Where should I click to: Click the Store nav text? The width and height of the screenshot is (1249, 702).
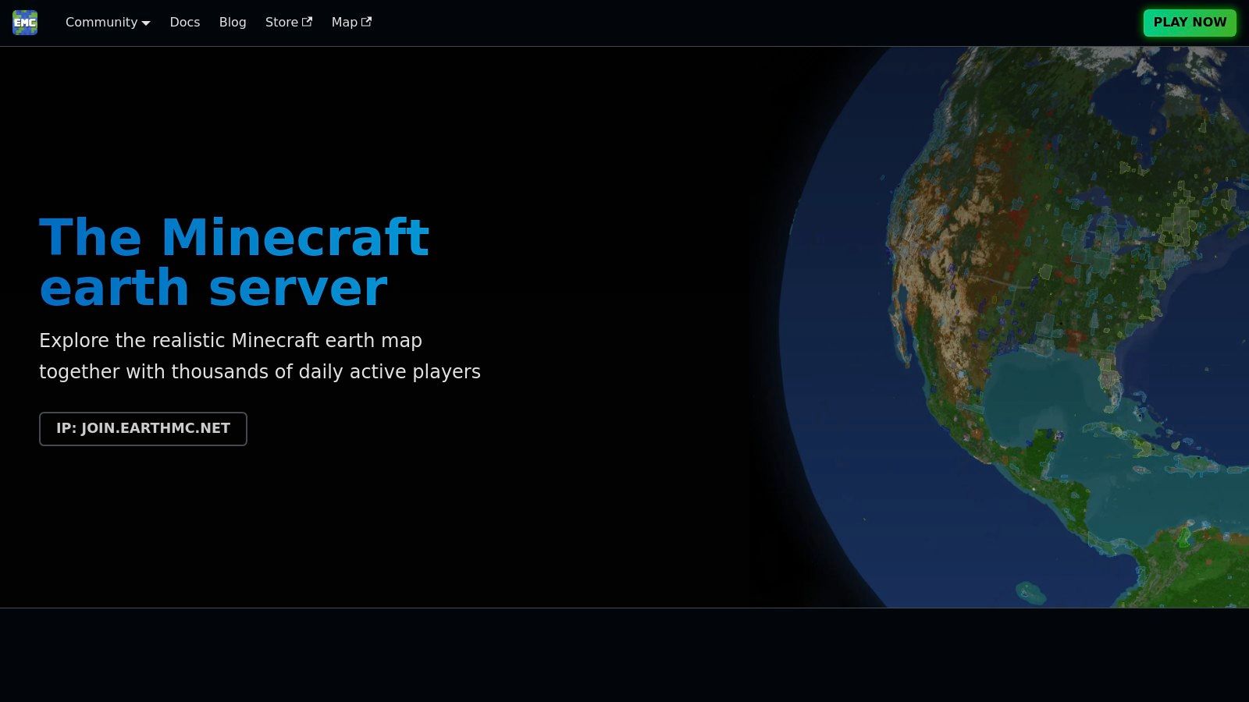[281, 23]
